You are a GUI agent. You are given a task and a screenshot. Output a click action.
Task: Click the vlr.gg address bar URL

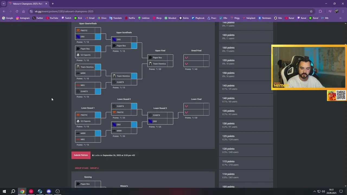point(64,11)
